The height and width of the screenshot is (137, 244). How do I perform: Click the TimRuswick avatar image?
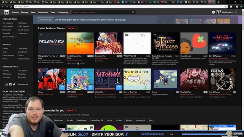[x=218, y=12]
